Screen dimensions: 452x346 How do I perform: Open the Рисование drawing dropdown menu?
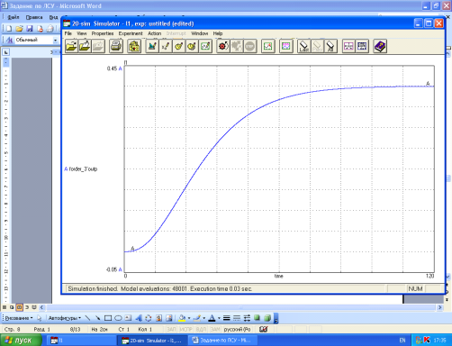click(x=19, y=318)
